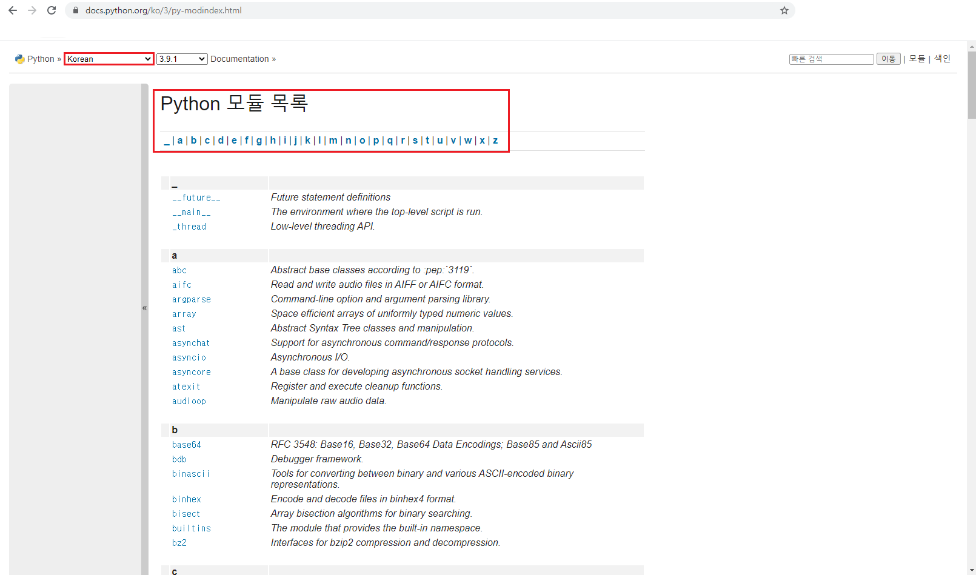Open the asynchat module link
976x575 pixels.
click(191, 343)
